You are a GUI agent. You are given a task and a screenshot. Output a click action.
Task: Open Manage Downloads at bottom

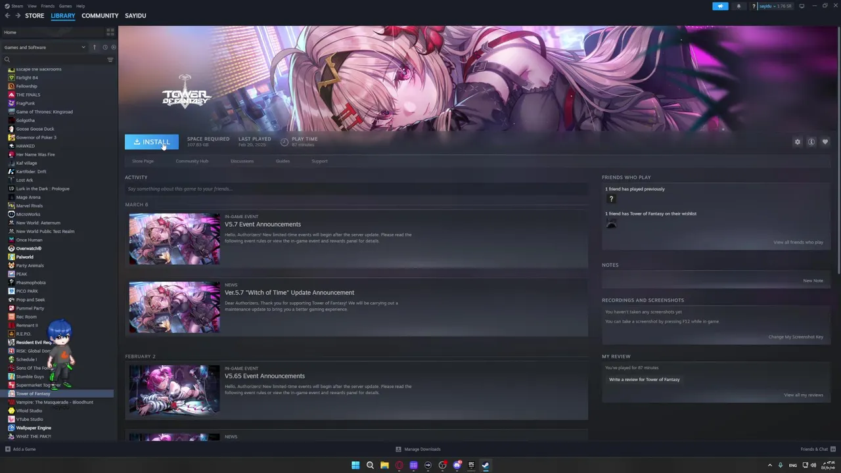click(x=419, y=449)
